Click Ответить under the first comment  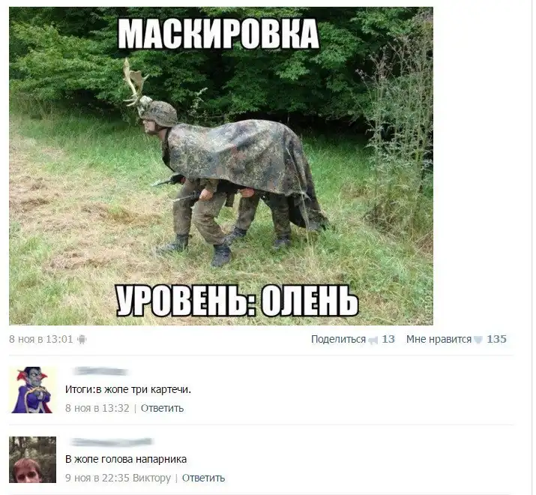click(x=163, y=408)
